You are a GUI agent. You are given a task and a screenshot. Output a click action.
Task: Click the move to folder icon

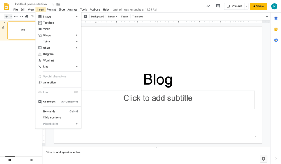(x=58, y=4)
